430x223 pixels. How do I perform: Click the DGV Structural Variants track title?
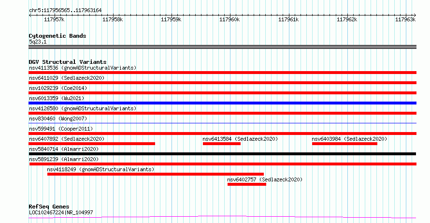(x=68, y=62)
